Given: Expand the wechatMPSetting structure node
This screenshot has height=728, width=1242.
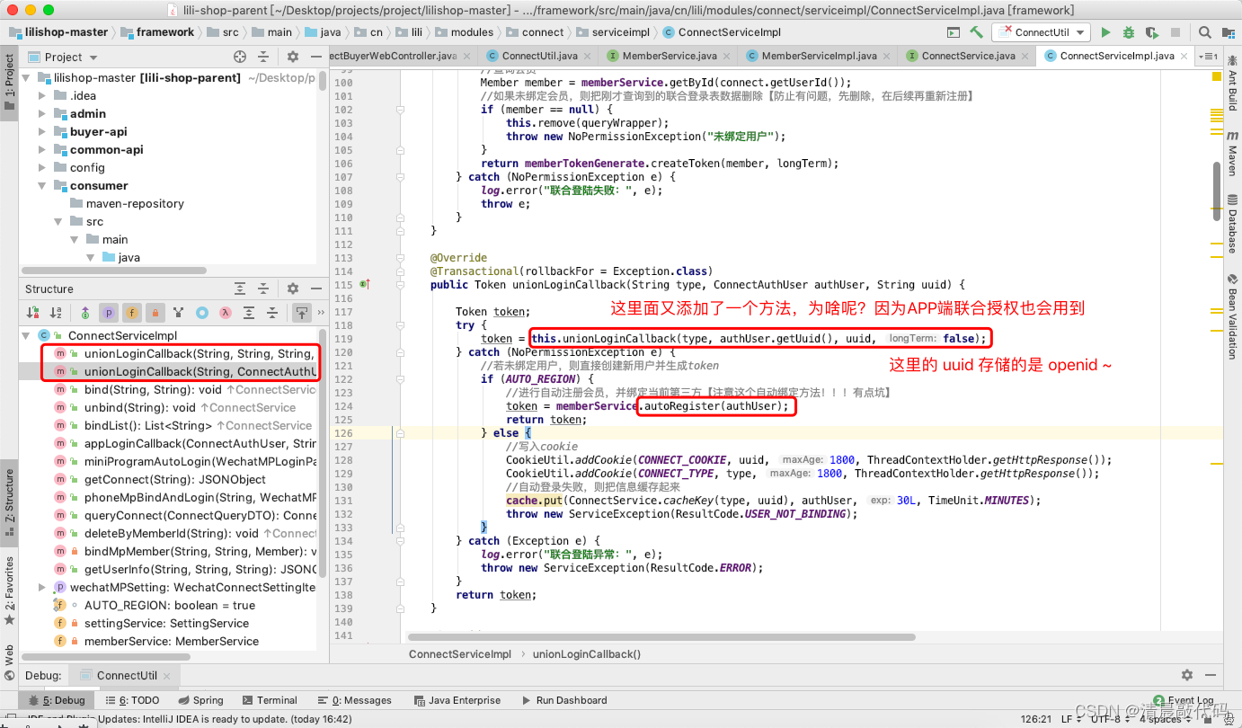Looking at the screenshot, I should (x=42, y=587).
